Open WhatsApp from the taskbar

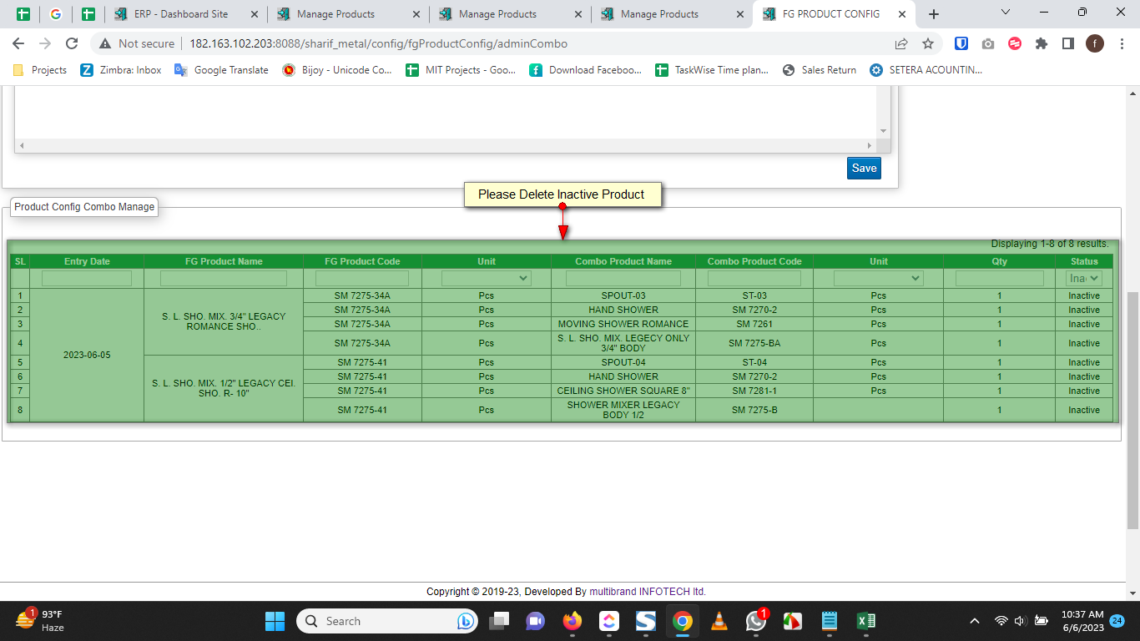pyautogui.click(x=756, y=621)
